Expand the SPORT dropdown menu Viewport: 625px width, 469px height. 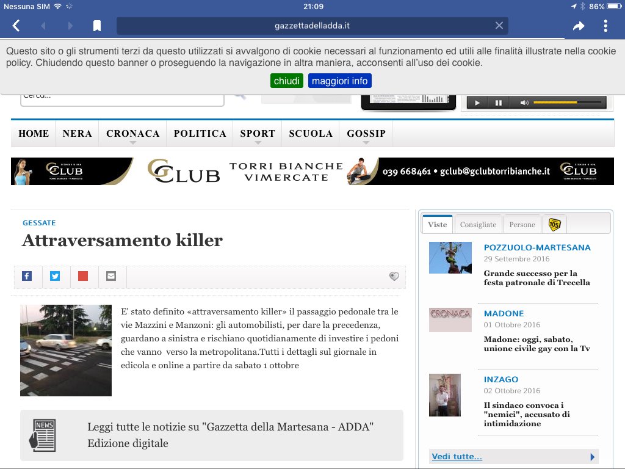[258, 134]
